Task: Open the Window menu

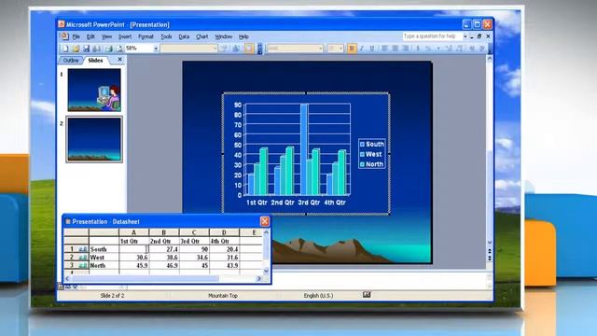Action: [x=224, y=36]
